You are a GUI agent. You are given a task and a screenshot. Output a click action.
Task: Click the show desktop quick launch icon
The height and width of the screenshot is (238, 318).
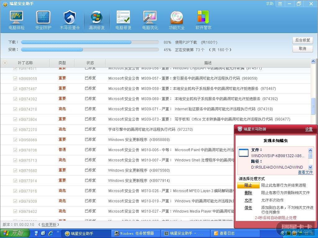click(37, 233)
